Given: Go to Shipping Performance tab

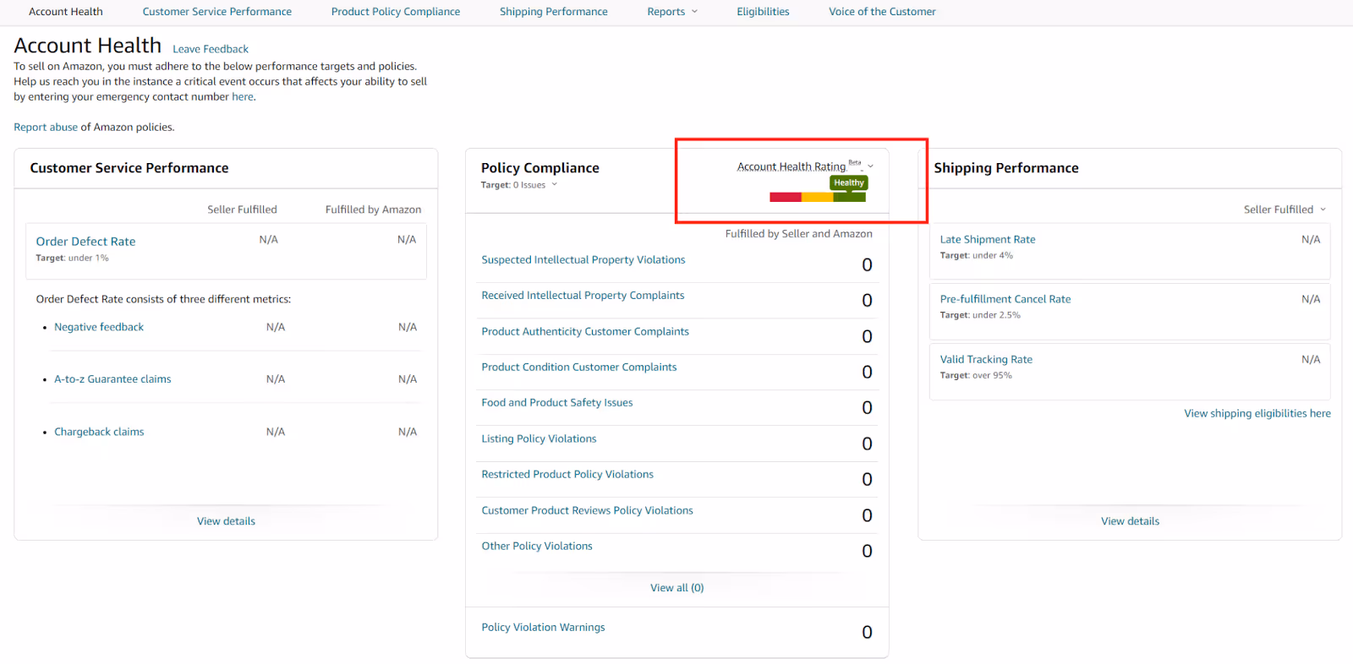Looking at the screenshot, I should (x=553, y=12).
